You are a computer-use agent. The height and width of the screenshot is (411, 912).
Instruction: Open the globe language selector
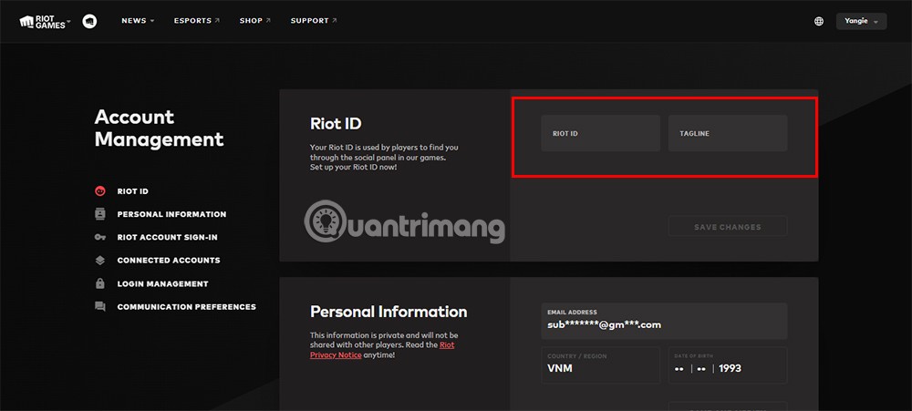pos(819,21)
